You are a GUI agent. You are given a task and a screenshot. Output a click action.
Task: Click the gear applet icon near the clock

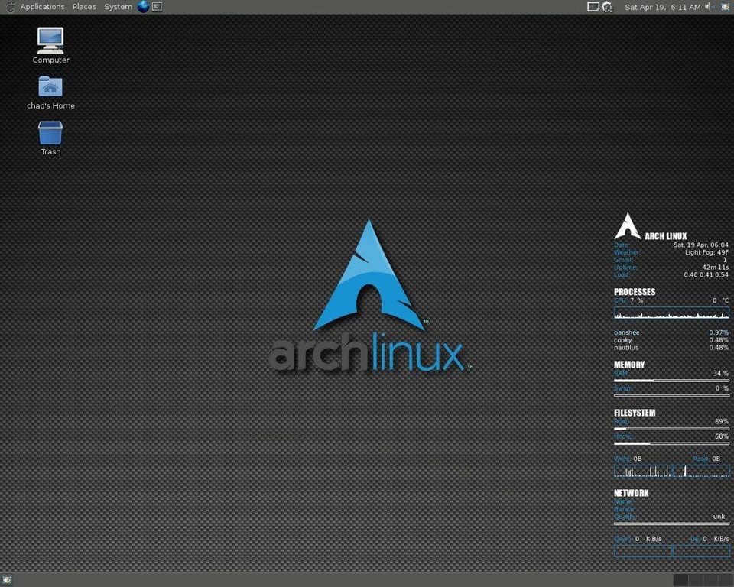[606, 6]
